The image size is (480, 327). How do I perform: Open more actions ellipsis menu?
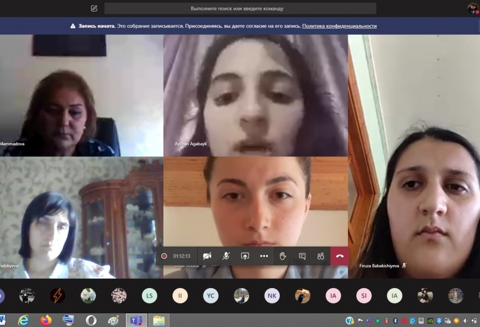pyautogui.click(x=264, y=256)
